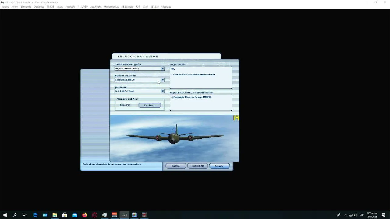Click the People icon in system tray
This screenshot has width=390, height=219.
(338, 215)
